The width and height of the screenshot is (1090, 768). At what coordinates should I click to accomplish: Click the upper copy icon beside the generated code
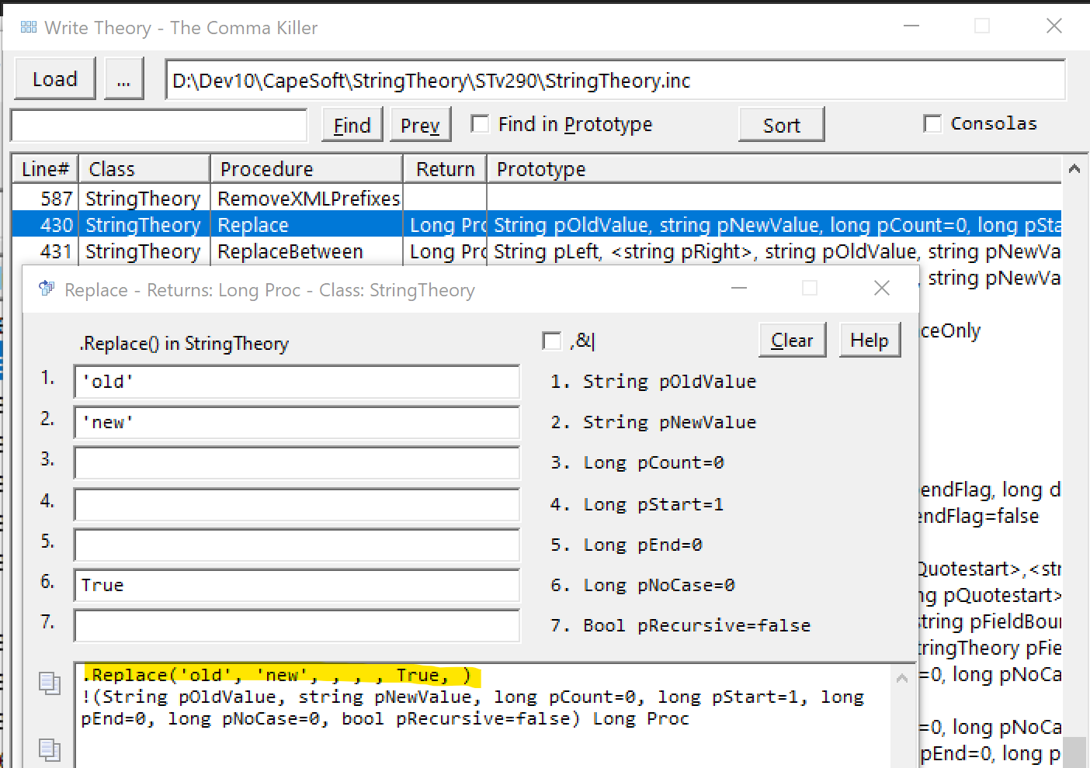click(50, 683)
